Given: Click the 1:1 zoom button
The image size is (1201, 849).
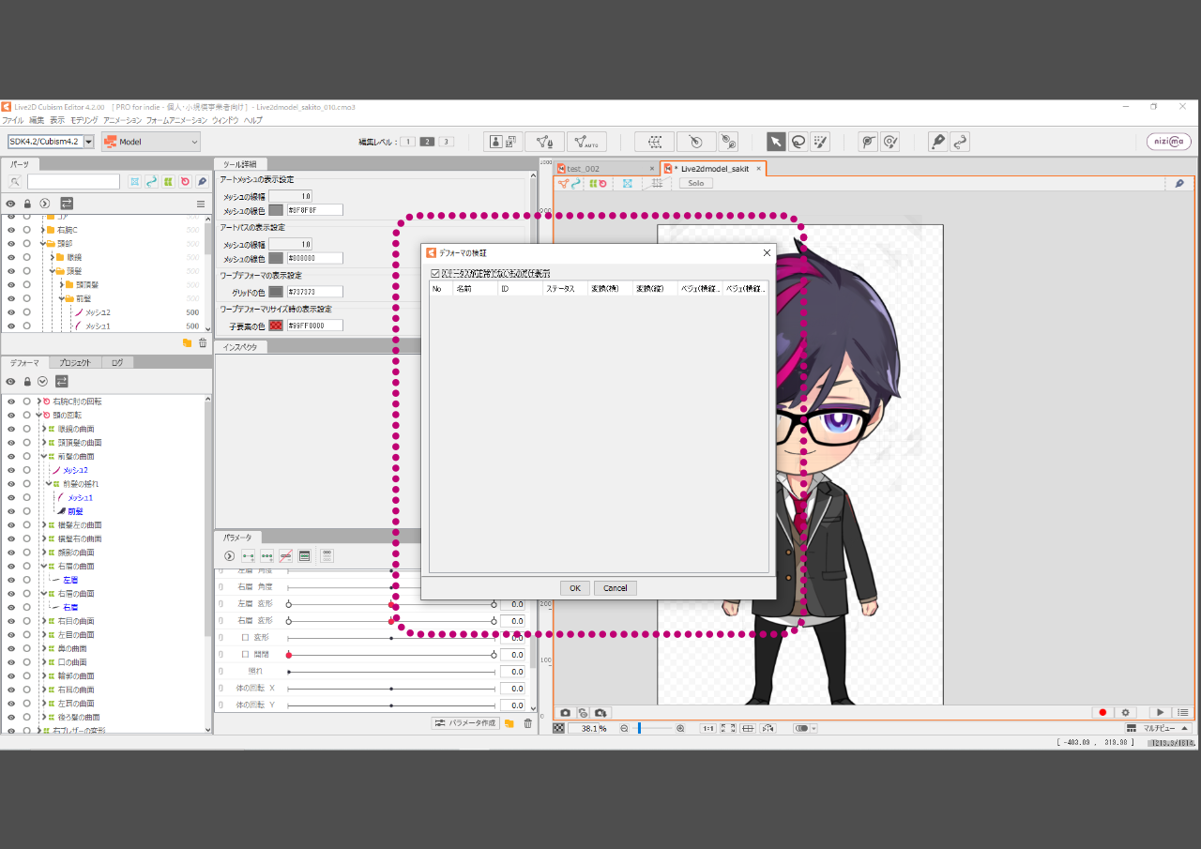Looking at the screenshot, I should (708, 728).
